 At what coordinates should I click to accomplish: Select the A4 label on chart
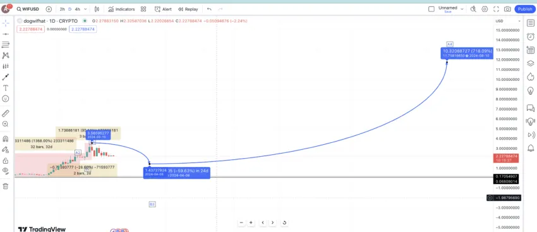click(x=450, y=44)
